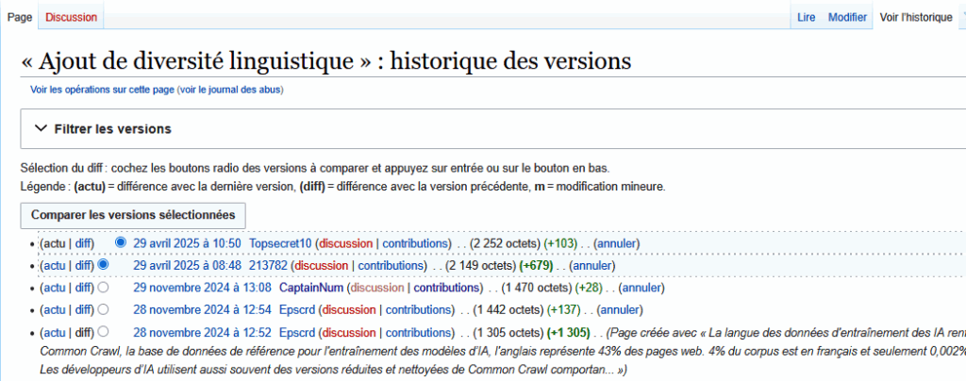Click annuler on the 213782 revision
966x381 pixels.
pos(591,266)
